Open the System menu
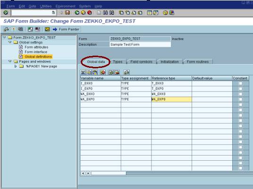 pyautogui.click(x=85, y=6)
